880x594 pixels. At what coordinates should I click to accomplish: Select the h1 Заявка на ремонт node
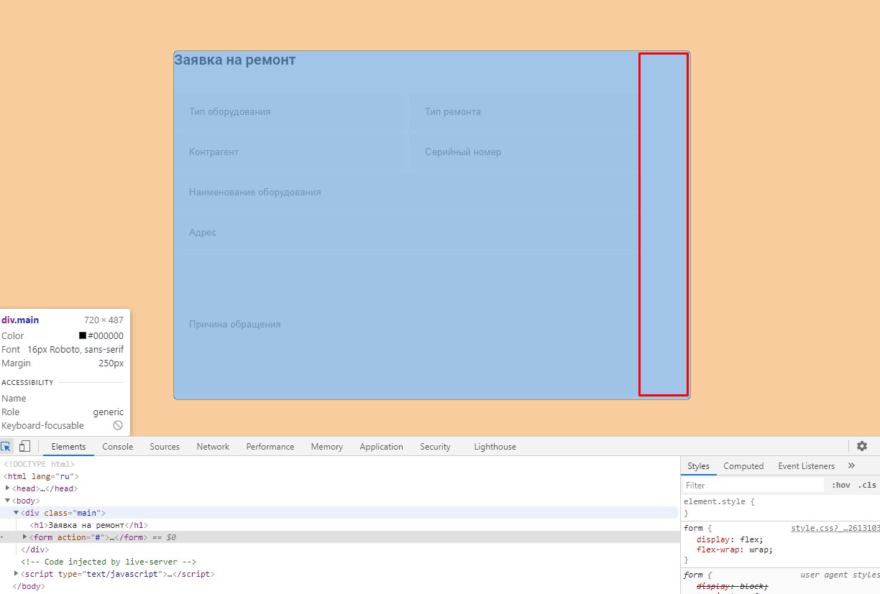[88, 525]
